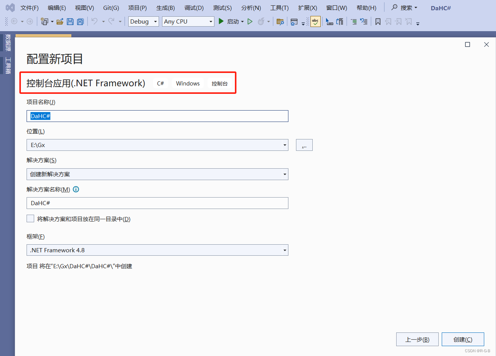
Task: Click the Undo arrow icon
Action: click(94, 21)
